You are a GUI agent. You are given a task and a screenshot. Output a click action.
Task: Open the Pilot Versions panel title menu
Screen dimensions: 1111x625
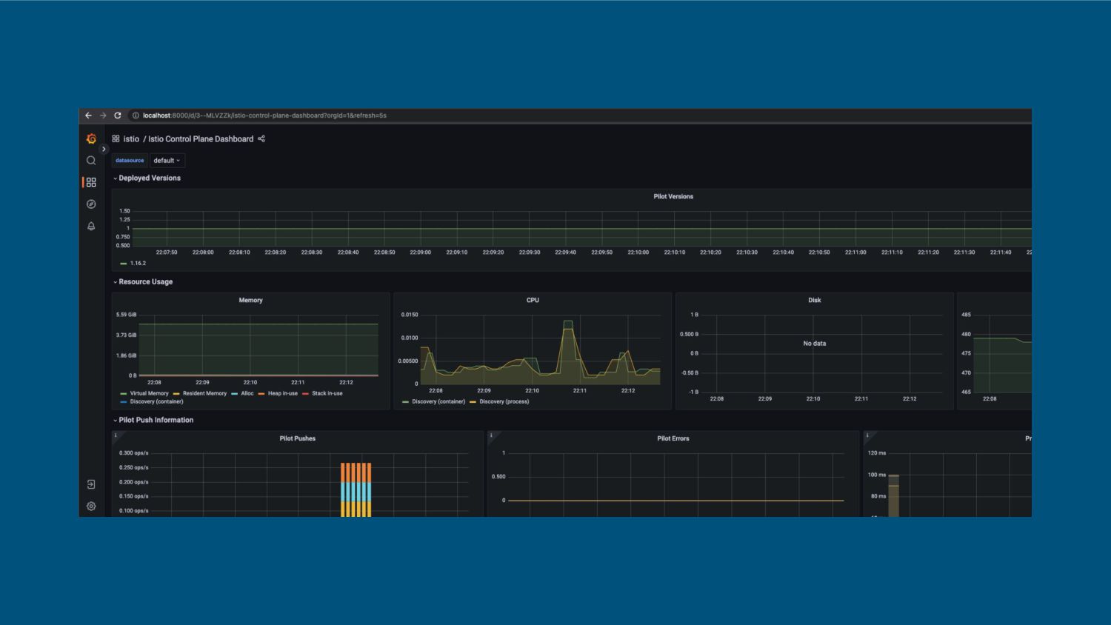(x=673, y=197)
